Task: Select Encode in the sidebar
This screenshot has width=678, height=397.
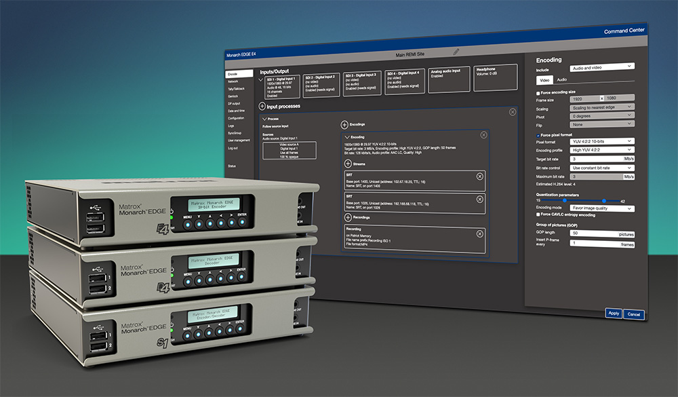Action: point(239,74)
